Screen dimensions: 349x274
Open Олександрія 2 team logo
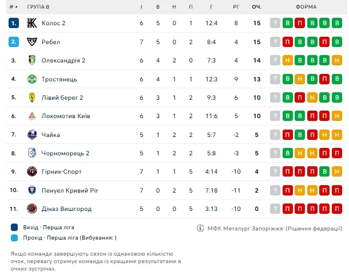click(x=32, y=60)
